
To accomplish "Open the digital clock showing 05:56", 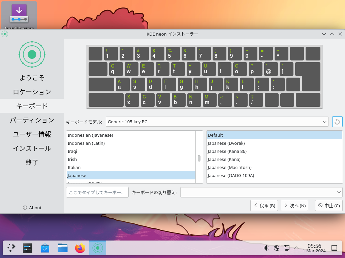I will [x=314, y=248].
